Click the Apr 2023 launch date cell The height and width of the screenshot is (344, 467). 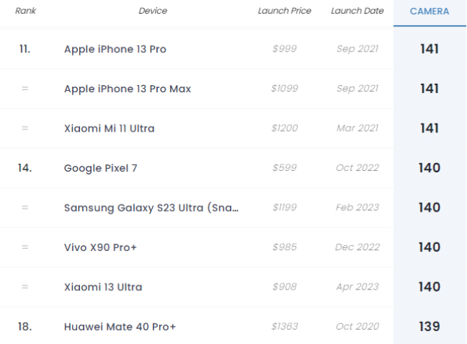[357, 287]
